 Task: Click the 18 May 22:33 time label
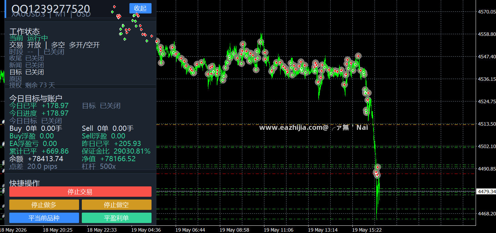click(x=102, y=230)
